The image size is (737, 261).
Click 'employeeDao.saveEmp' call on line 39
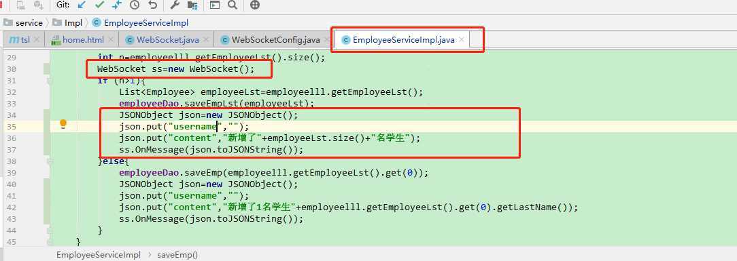pyautogui.click(x=273, y=172)
